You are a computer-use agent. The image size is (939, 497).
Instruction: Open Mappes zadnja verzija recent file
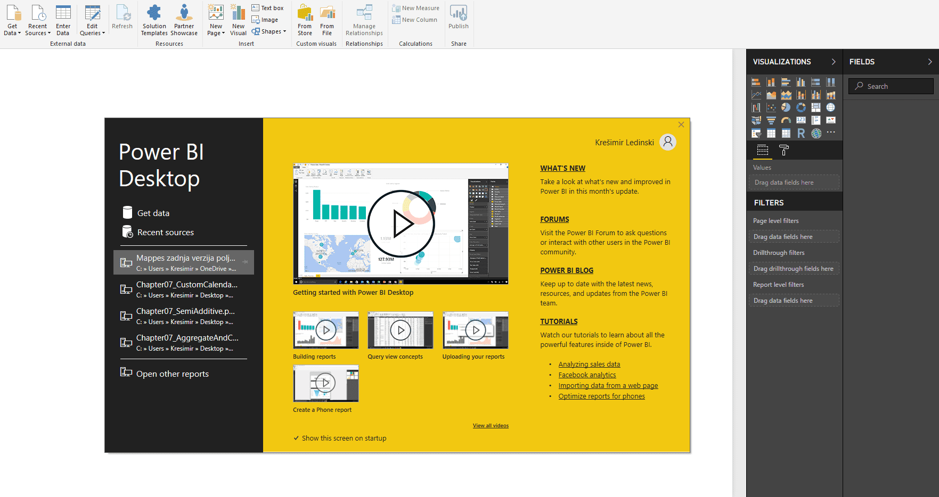(184, 262)
